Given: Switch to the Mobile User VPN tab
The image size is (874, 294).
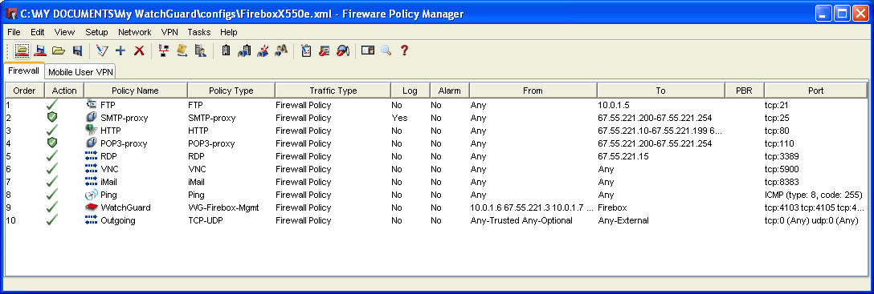Looking at the screenshot, I should click(81, 72).
